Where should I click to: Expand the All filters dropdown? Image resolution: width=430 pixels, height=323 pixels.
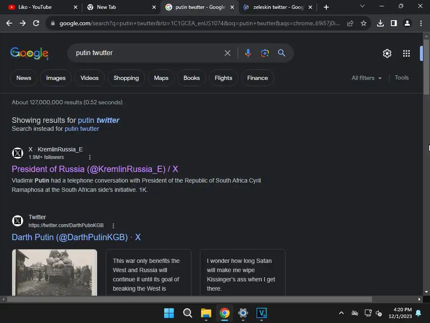click(367, 78)
